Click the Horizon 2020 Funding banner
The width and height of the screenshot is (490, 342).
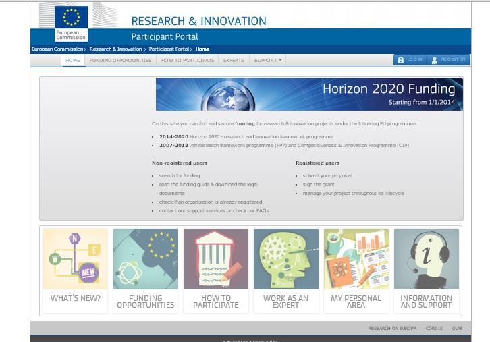tap(309, 94)
